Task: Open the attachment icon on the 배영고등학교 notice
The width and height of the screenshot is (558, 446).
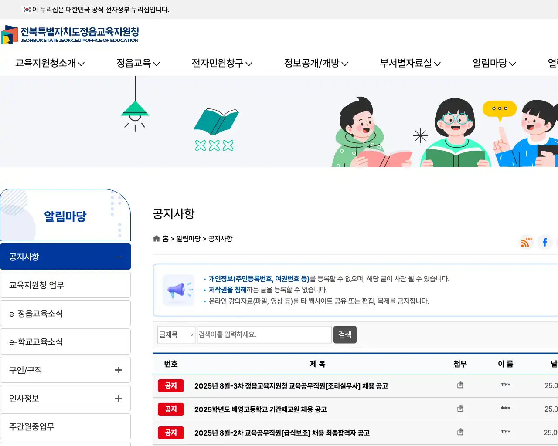Action: 460,409
